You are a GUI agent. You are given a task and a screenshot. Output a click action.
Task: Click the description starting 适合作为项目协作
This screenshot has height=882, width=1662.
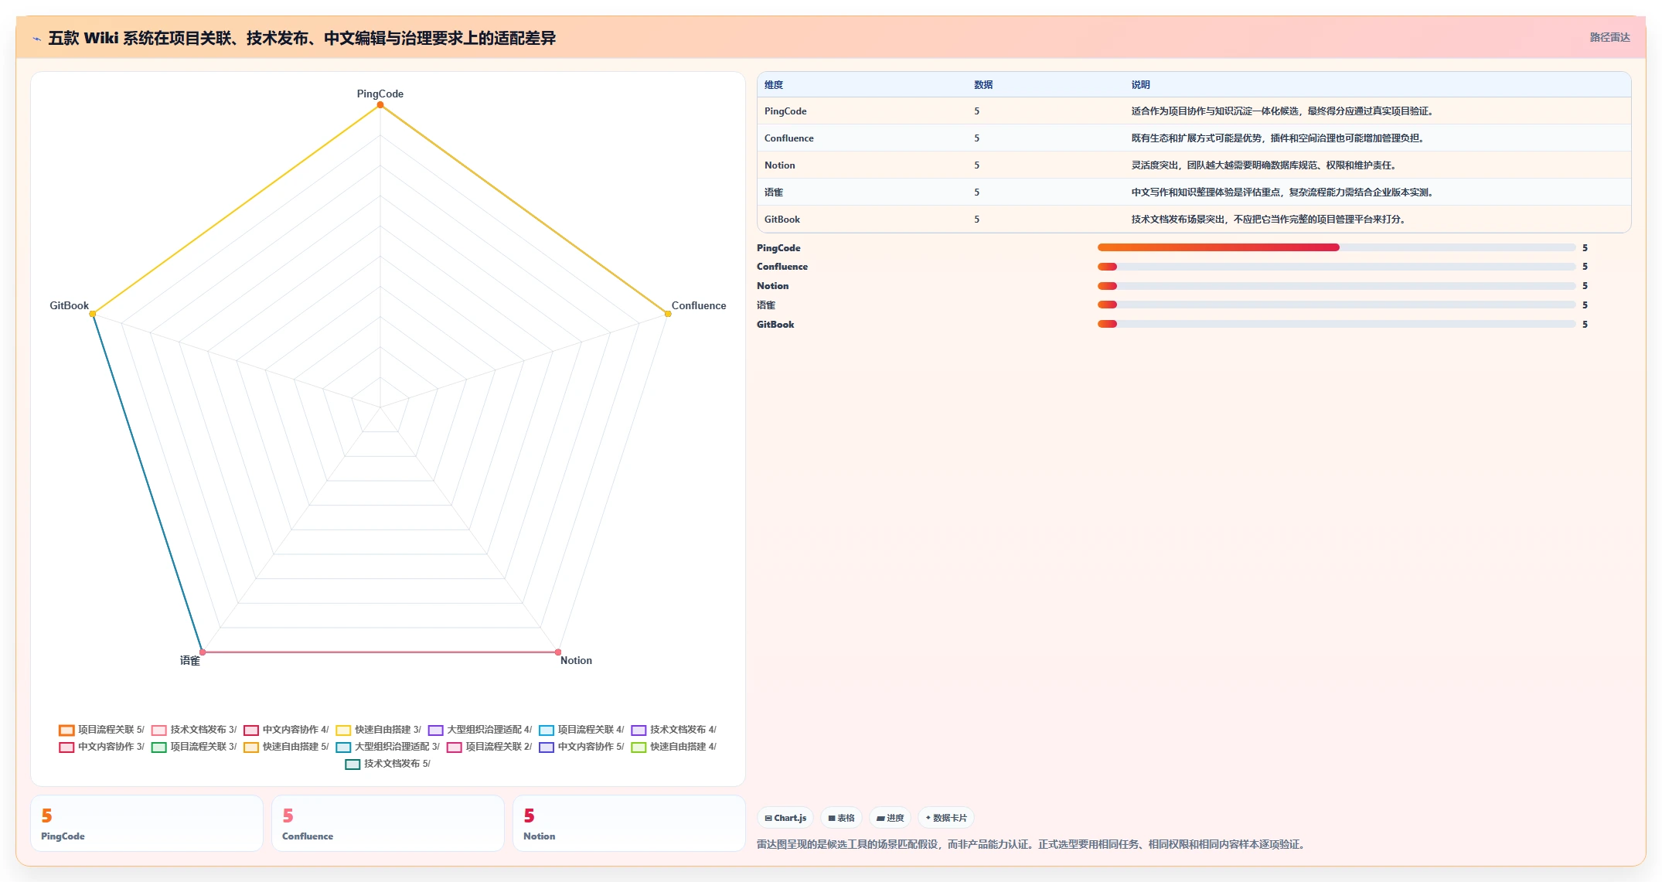pos(1283,111)
